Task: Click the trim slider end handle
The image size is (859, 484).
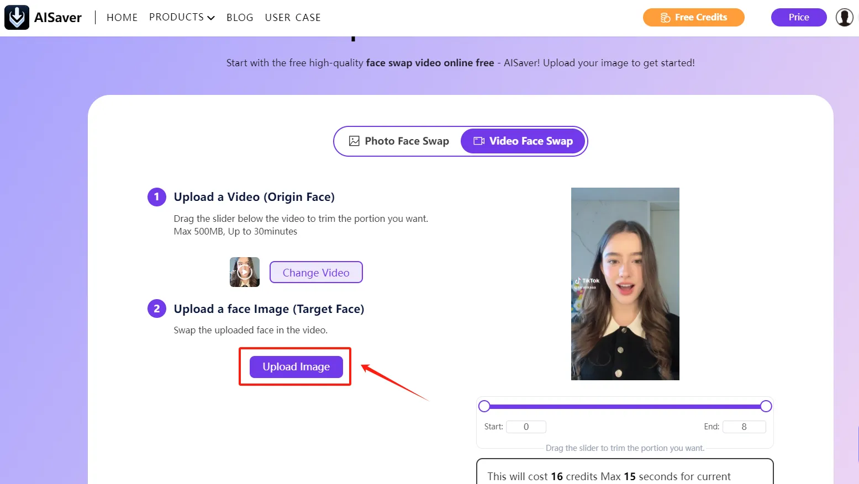Action: pos(766,406)
